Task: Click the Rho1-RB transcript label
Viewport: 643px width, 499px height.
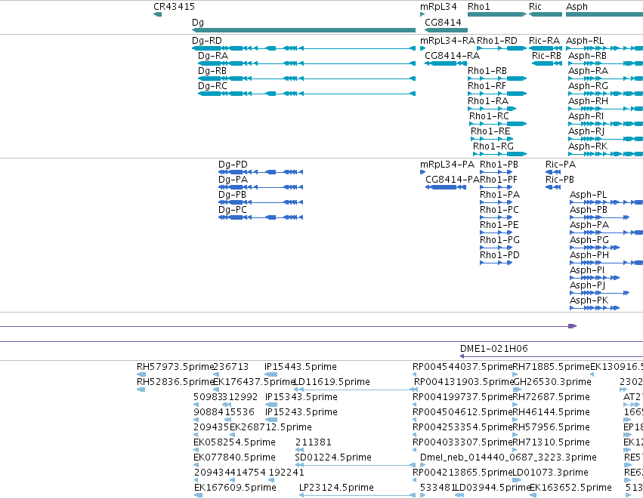Action: [x=487, y=71]
